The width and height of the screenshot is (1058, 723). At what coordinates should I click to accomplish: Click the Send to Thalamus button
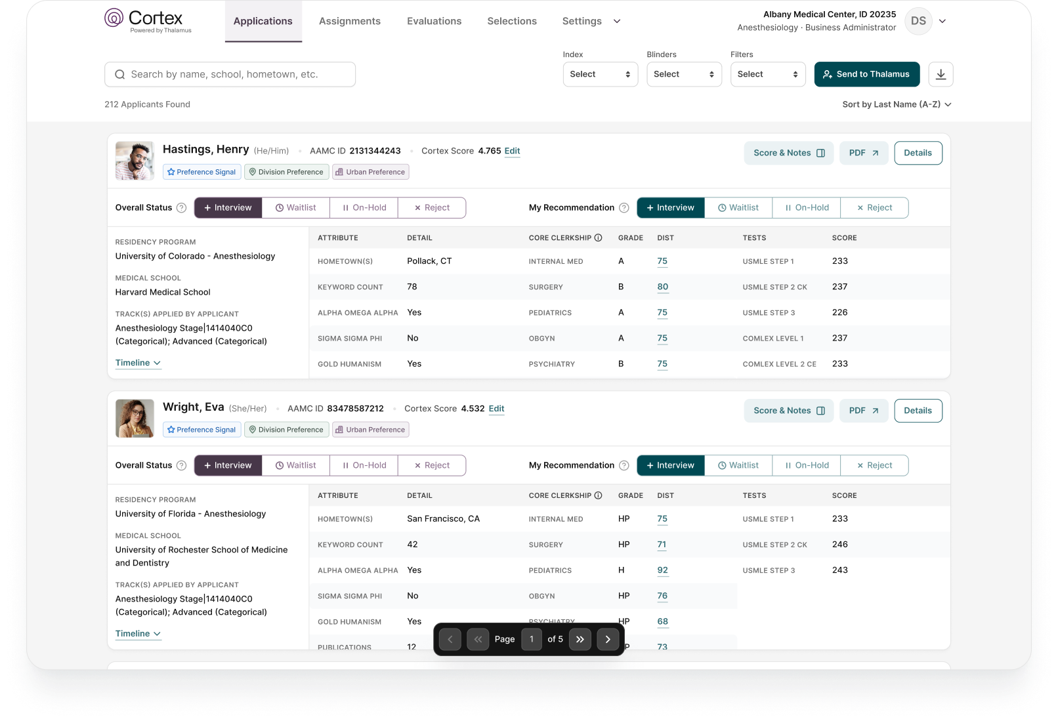(x=866, y=74)
